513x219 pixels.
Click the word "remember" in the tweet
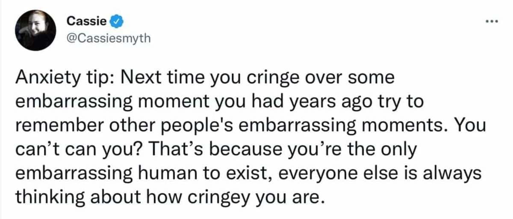(59, 126)
